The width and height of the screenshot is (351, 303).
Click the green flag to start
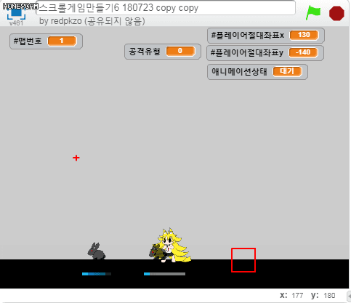[x=313, y=13]
